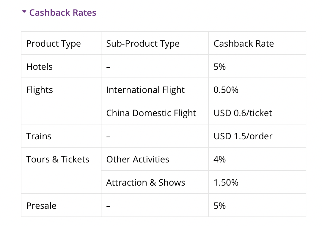Click the Flights product cell
322x226 pixels.
click(40, 90)
